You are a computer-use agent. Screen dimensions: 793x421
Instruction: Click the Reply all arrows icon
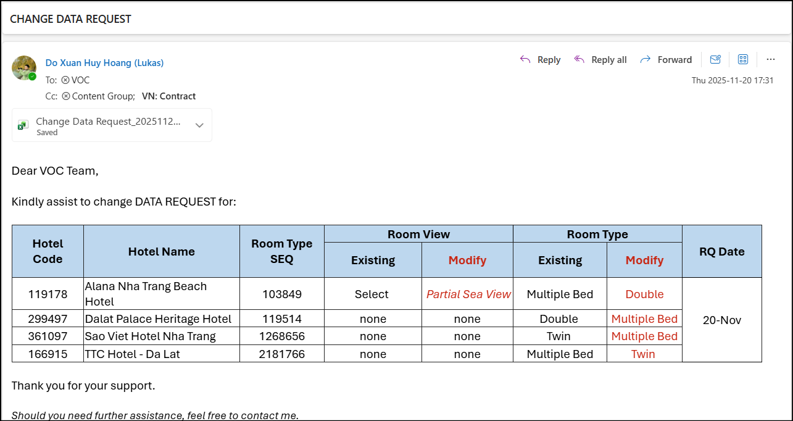tap(579, 59)
